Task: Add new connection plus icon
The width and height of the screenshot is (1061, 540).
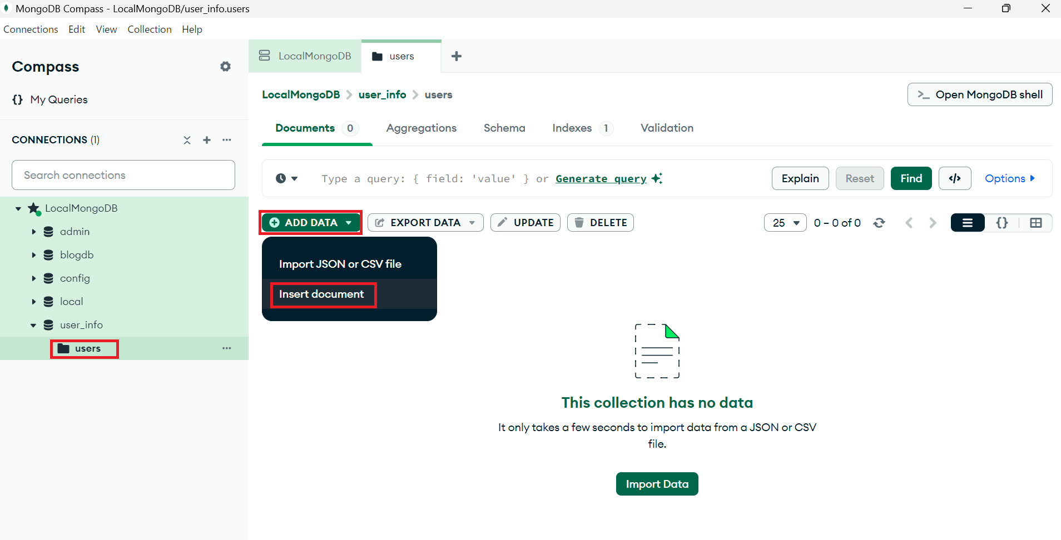Action: pyautogui.click(x=207, y=140)
